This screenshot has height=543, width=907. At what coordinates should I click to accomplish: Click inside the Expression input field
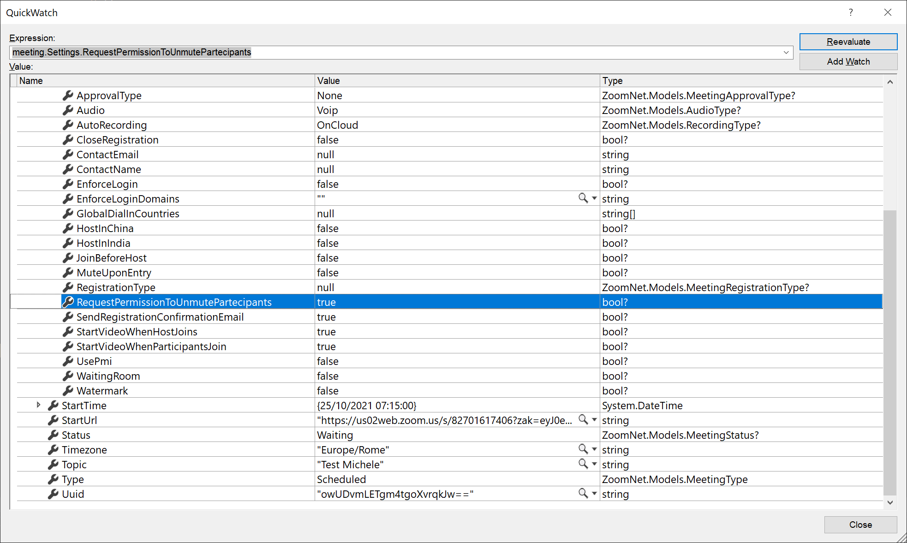click(323, 52)
